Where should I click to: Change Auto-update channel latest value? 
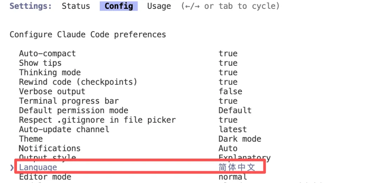[x=232, y=129]
